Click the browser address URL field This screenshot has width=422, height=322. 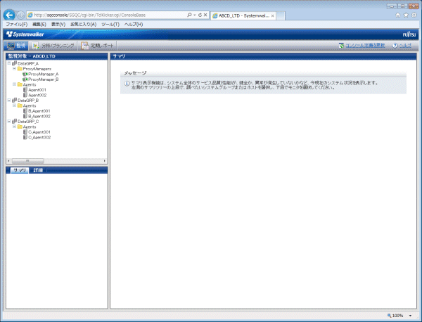(108, 15)
